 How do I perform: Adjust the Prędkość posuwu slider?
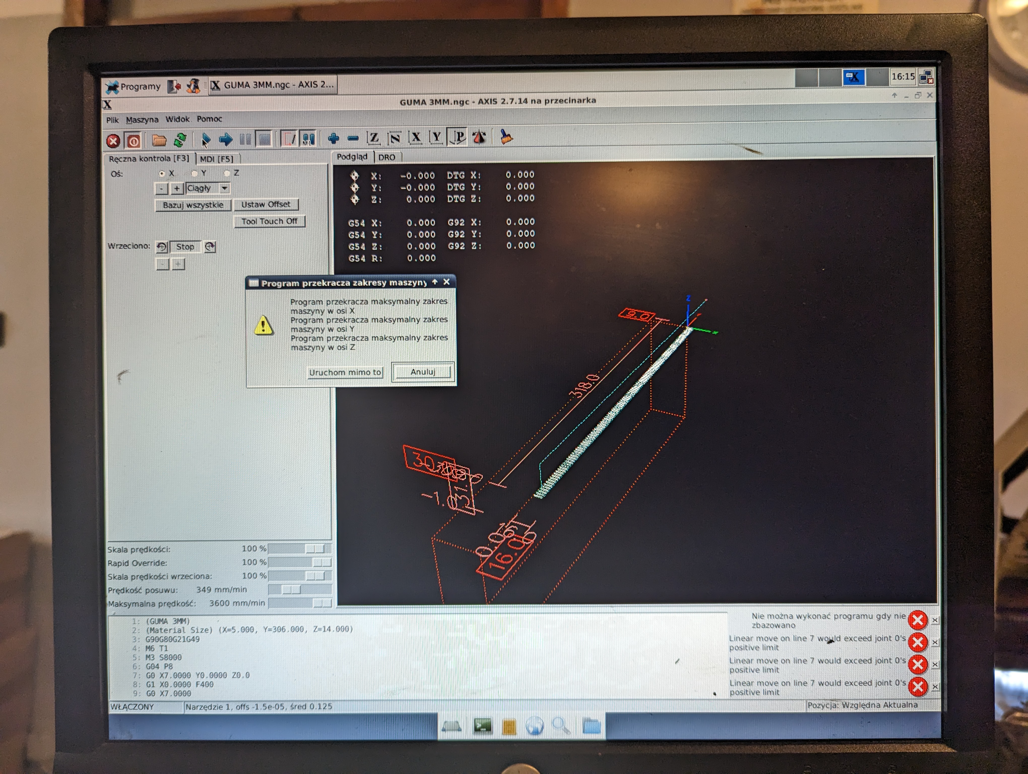coord(291,590)
